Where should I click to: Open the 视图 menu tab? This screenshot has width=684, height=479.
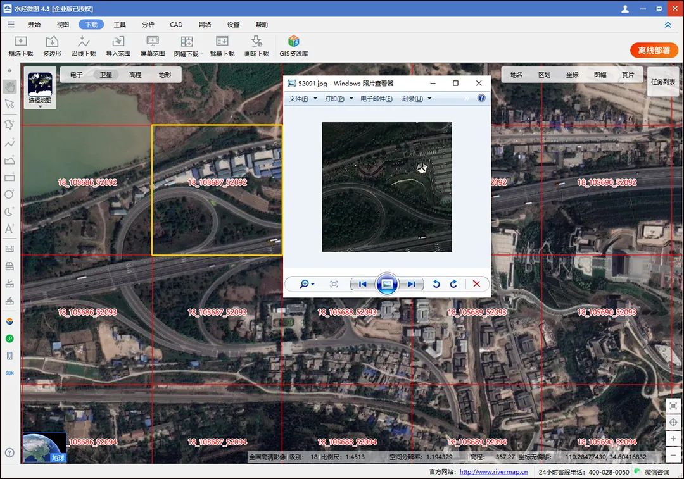tap(63, 25)
